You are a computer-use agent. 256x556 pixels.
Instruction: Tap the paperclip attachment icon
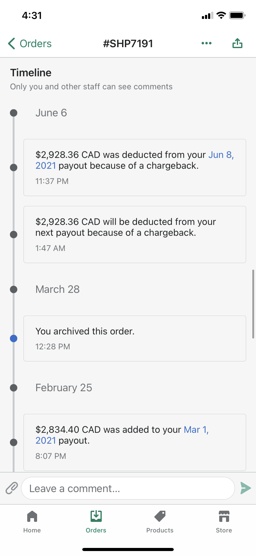(x=12, y=488)
